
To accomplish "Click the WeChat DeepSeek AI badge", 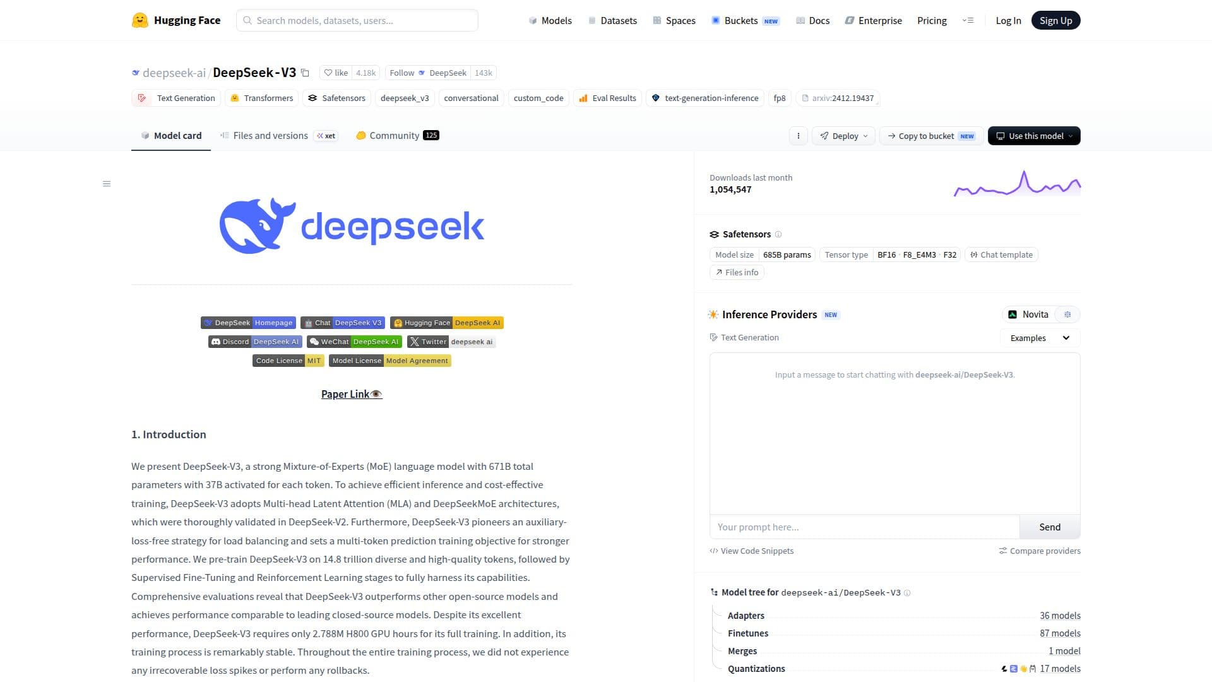I will click(x=354, y=342).
